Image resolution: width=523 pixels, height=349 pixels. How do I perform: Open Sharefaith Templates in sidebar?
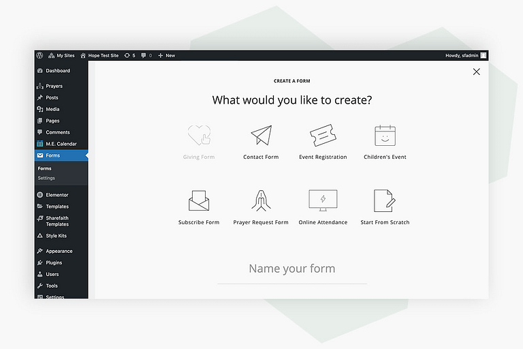(57, 221)
